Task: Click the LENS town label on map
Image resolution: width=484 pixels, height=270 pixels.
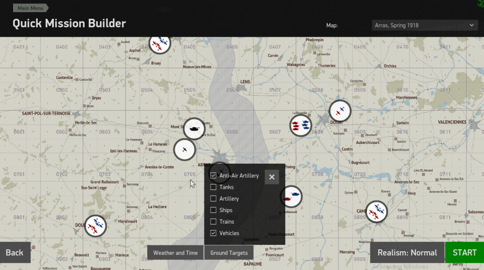Action: pyautogui.click(x=245, y=82)
